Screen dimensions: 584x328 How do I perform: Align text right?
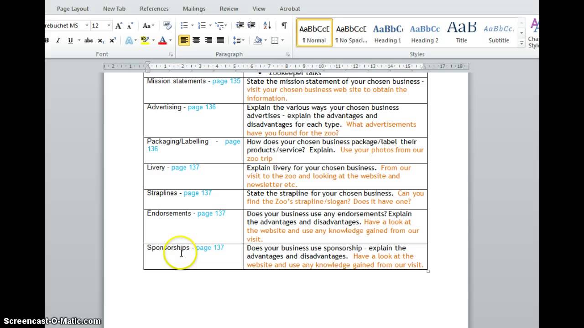208,41
